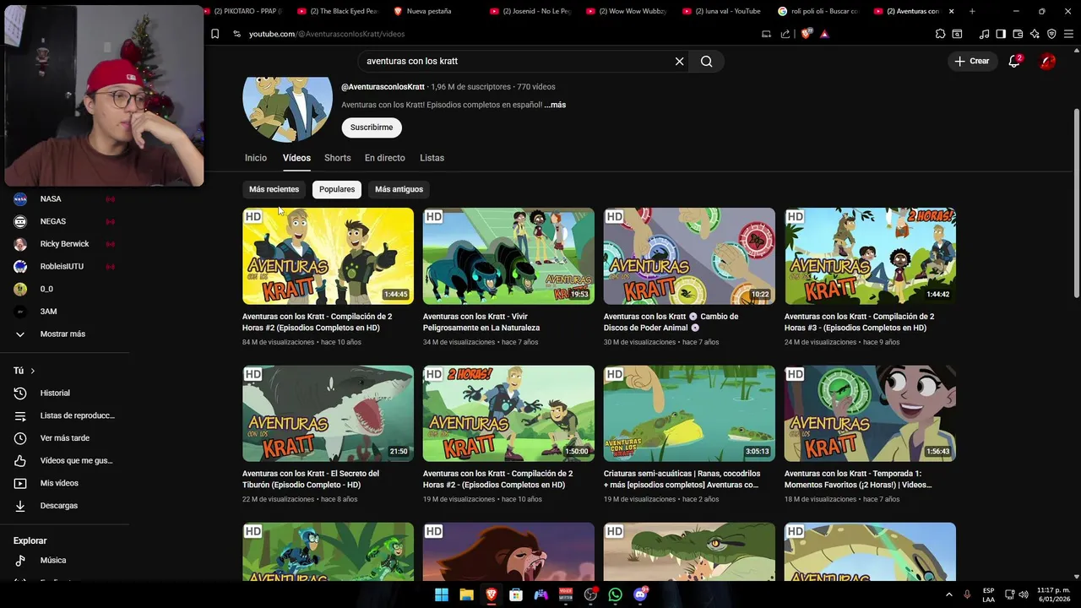1081x608 pixels.
Task: Open the En directo channel tab
Action: pos(384,158)
